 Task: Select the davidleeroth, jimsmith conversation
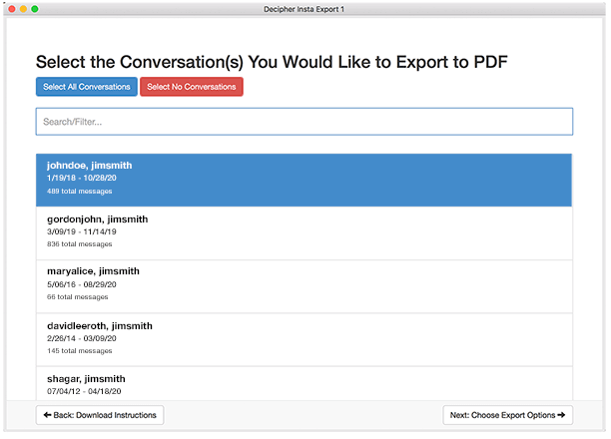[304, 339]
